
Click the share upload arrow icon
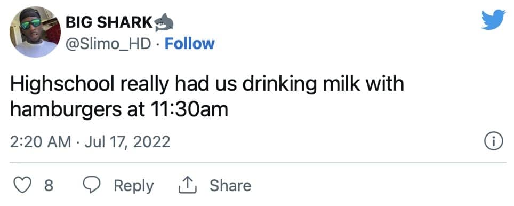point(188,186)
